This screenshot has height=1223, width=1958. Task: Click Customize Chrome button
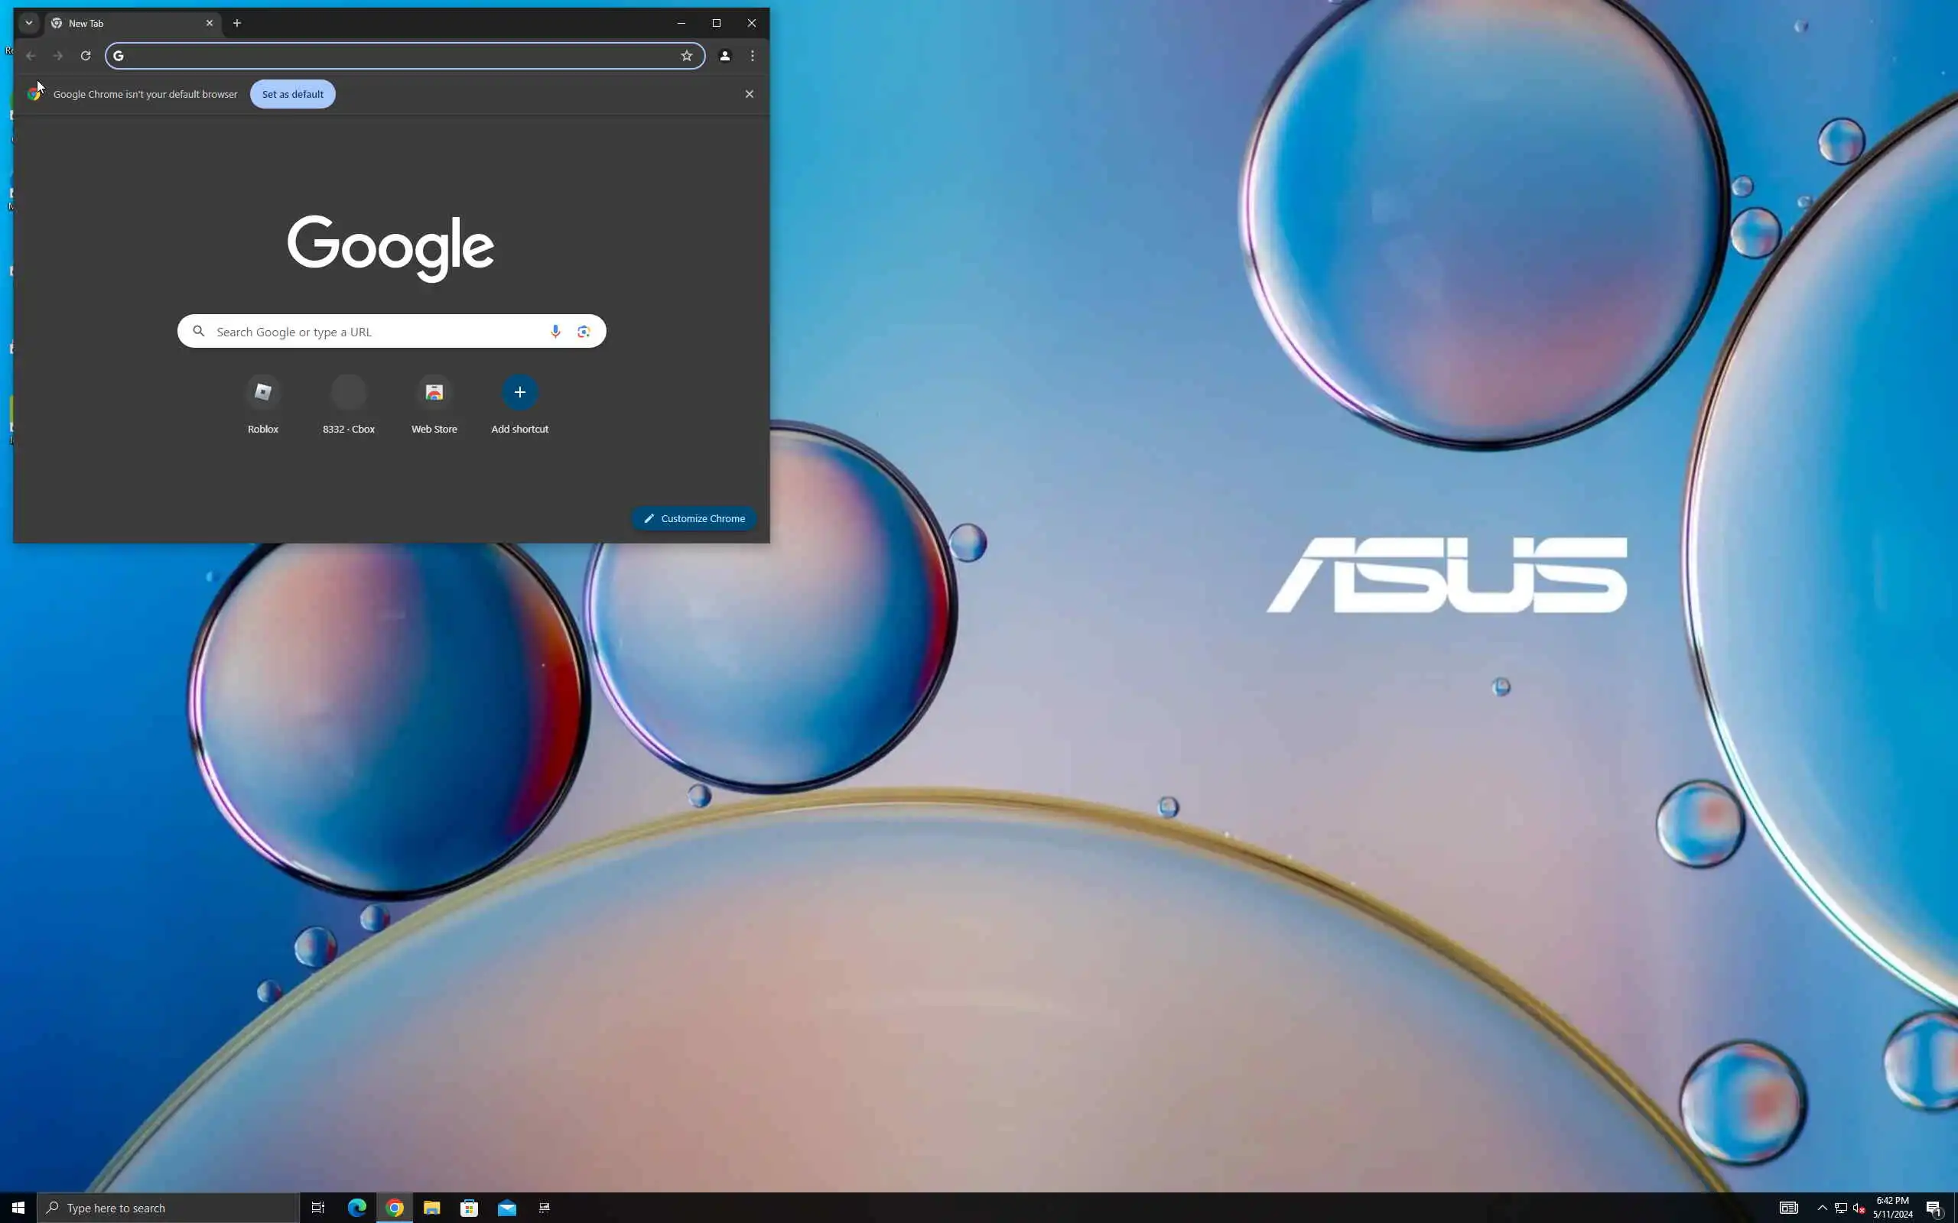click(x=694, y=518)
